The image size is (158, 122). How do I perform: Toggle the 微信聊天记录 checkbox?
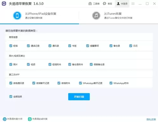pyautogui.click(x=34, y=83)
